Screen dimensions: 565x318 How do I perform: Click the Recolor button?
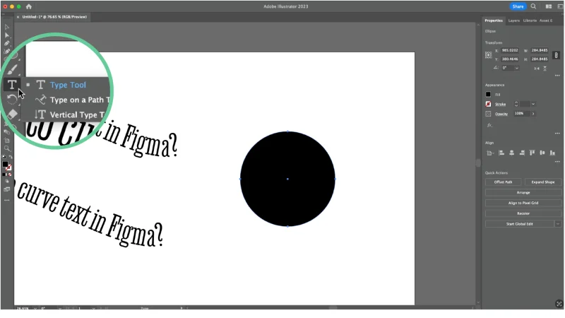pos(523,213)
